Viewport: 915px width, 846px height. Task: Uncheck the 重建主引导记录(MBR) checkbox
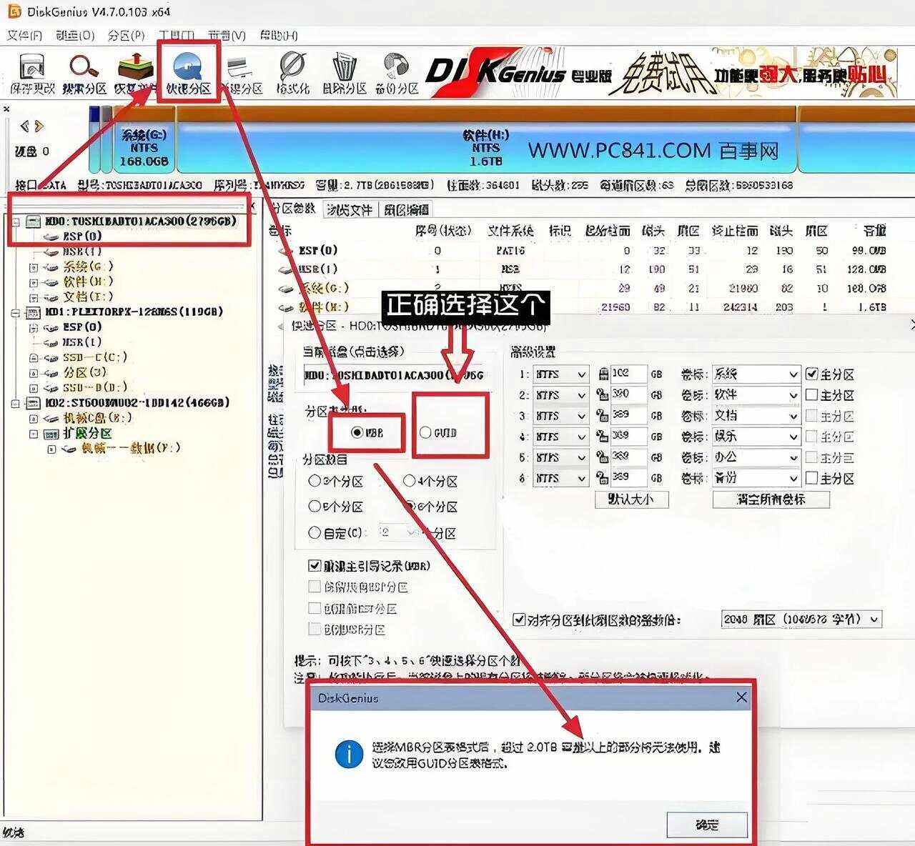tap(315, 565)
